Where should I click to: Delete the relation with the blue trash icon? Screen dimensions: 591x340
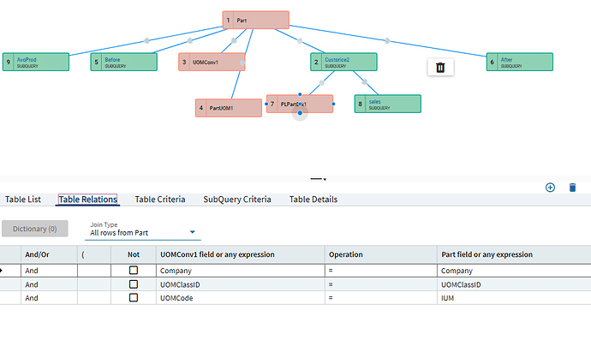point(572,188)
